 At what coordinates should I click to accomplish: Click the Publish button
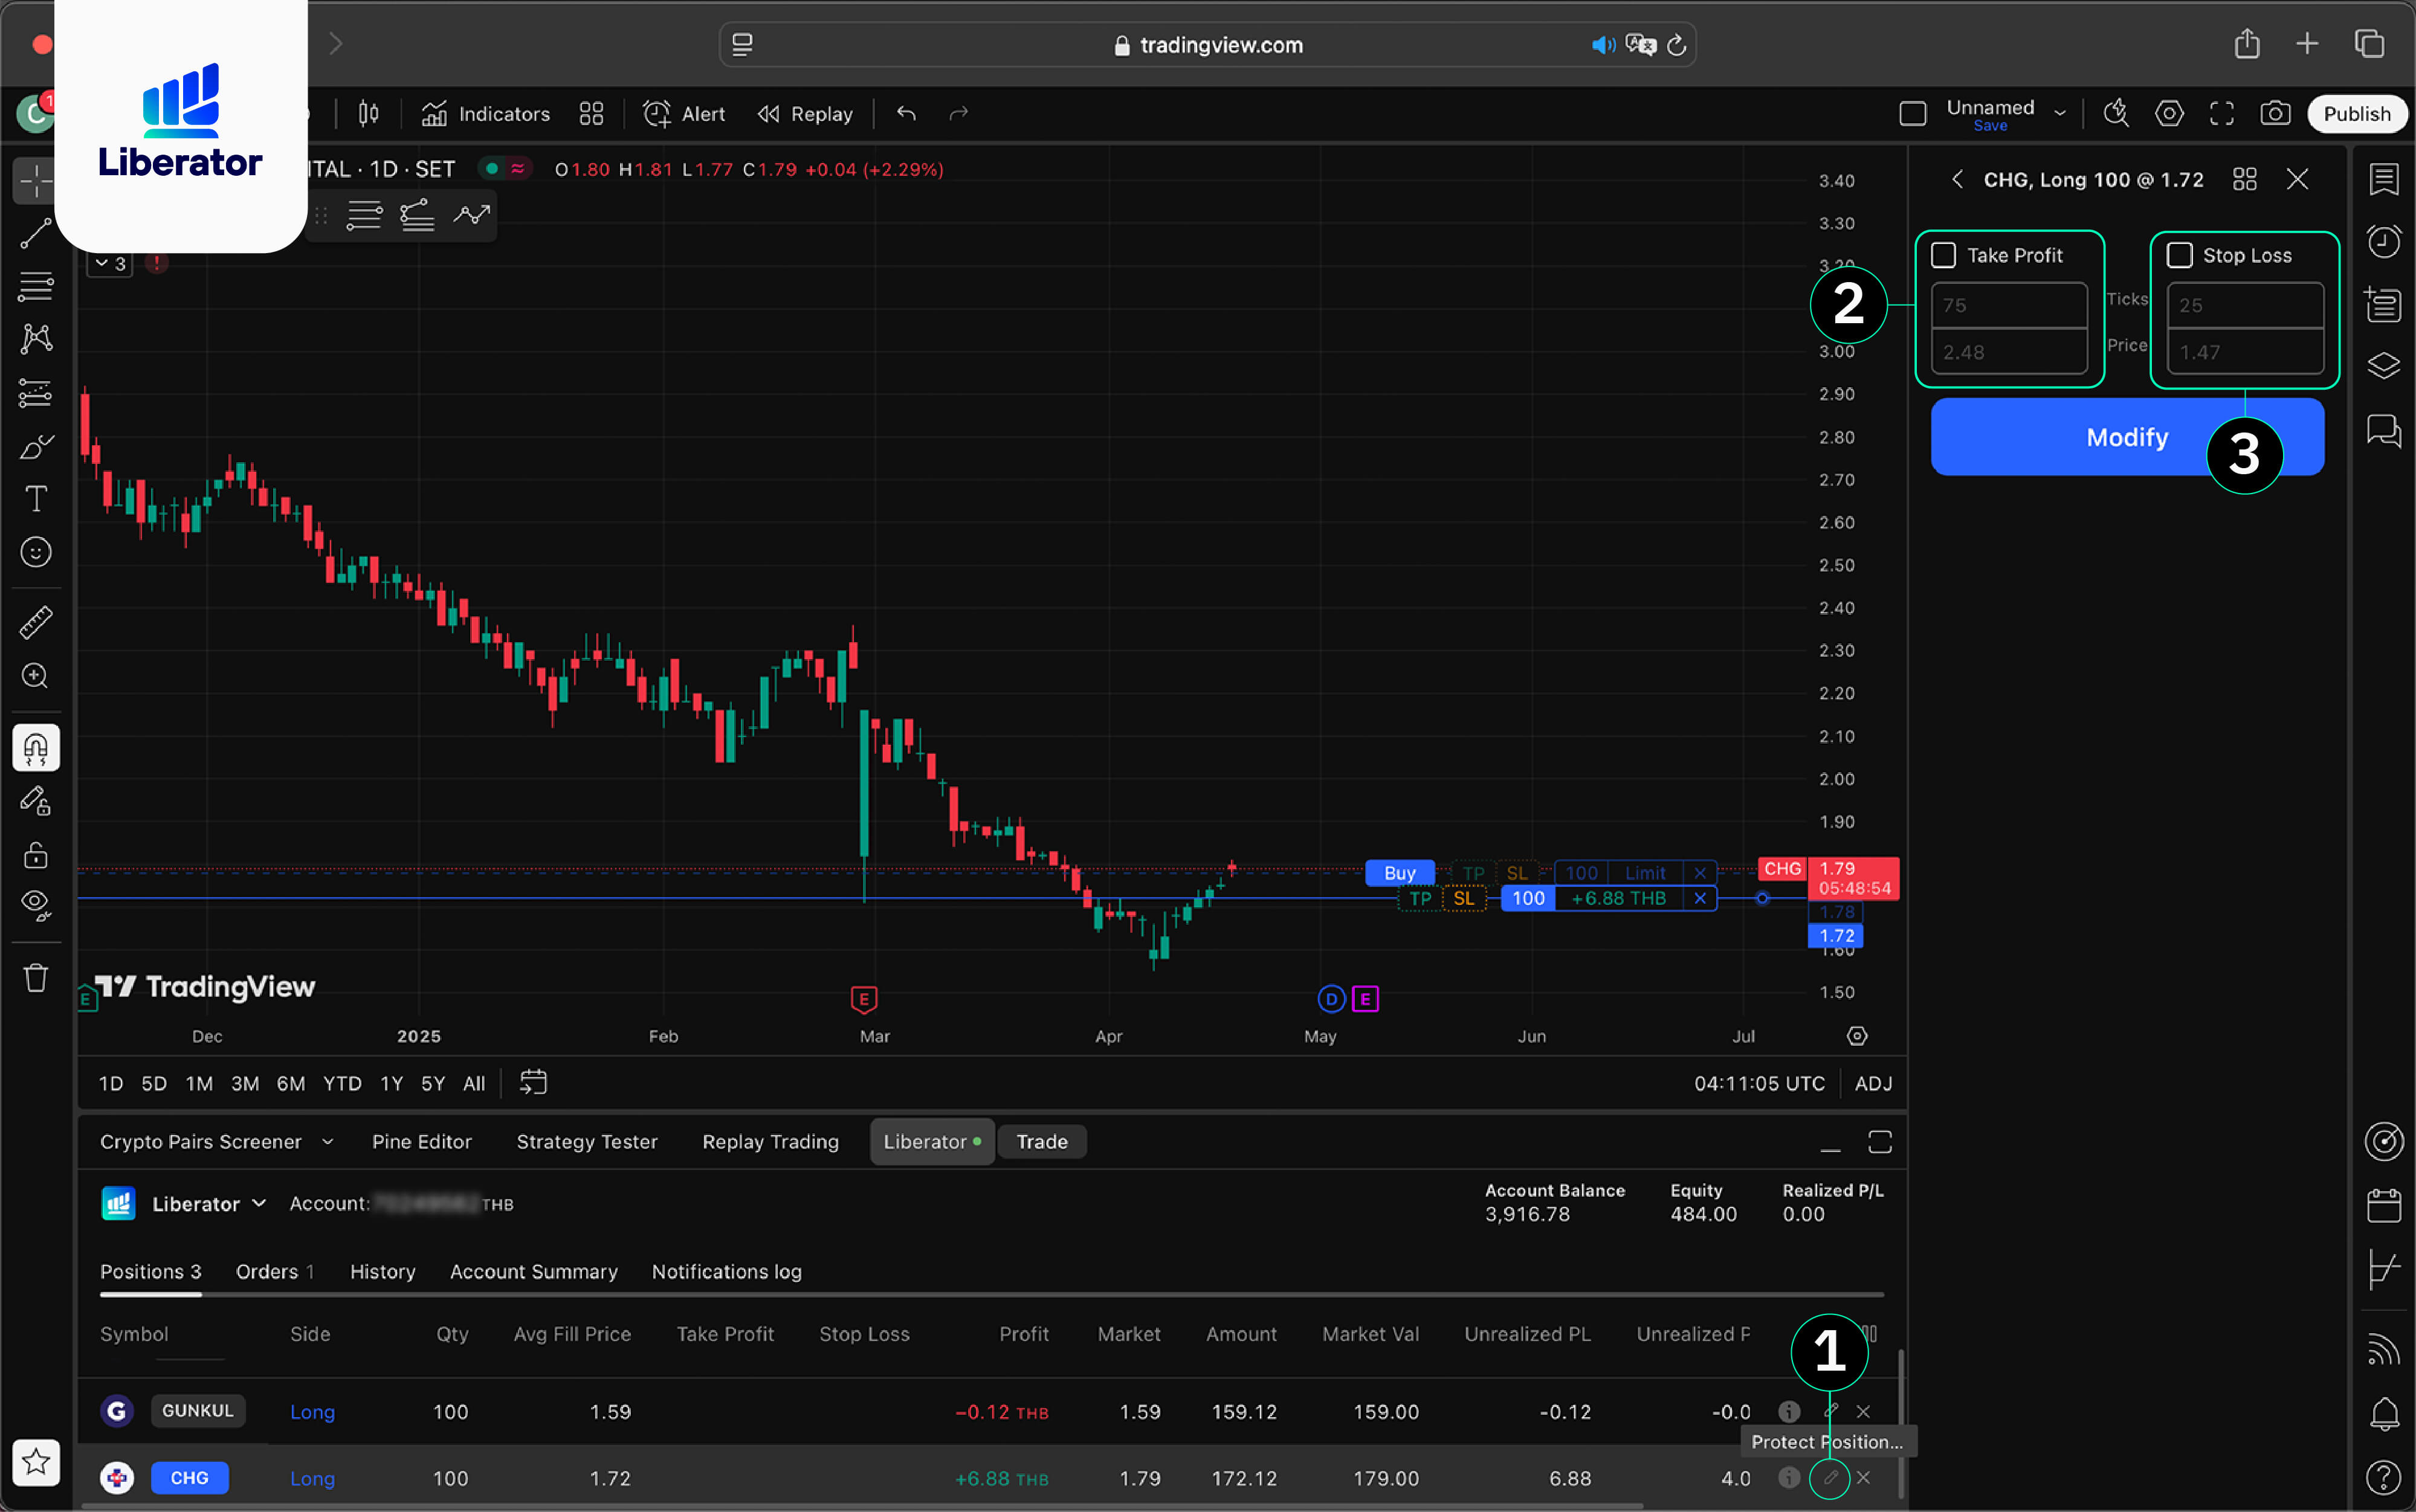(2356, 114)
